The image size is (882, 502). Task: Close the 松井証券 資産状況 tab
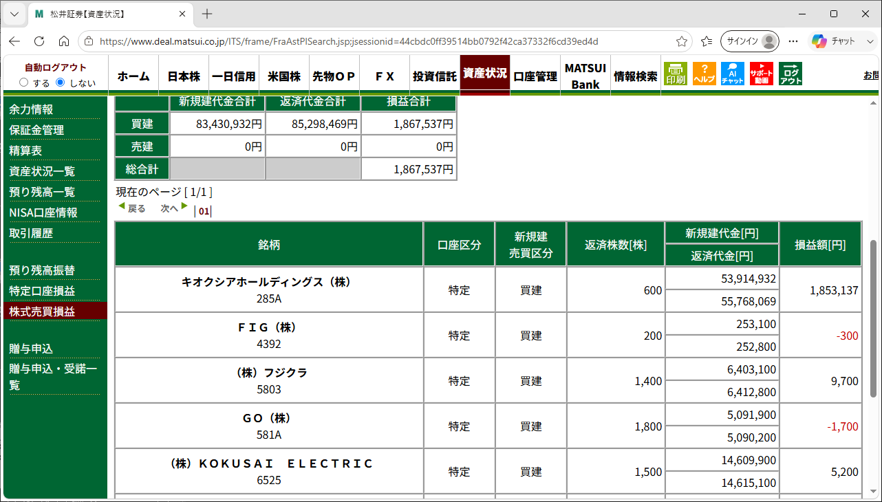(x=182, y=14)
